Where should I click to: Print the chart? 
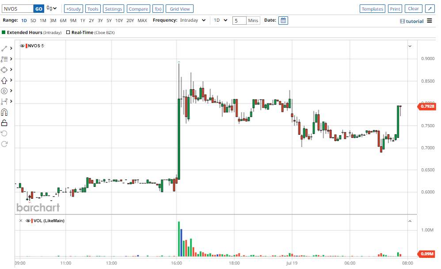(x=395, y=9)
